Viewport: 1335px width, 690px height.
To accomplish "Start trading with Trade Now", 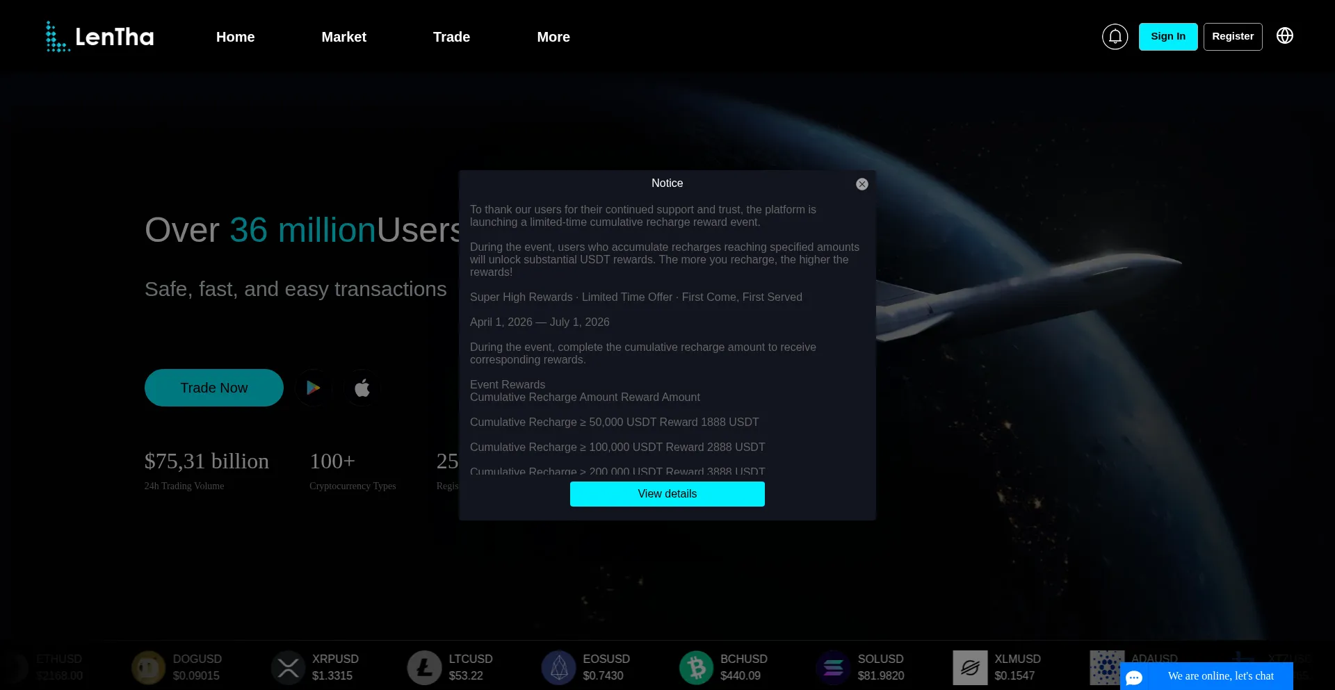I will click(214, 388).
